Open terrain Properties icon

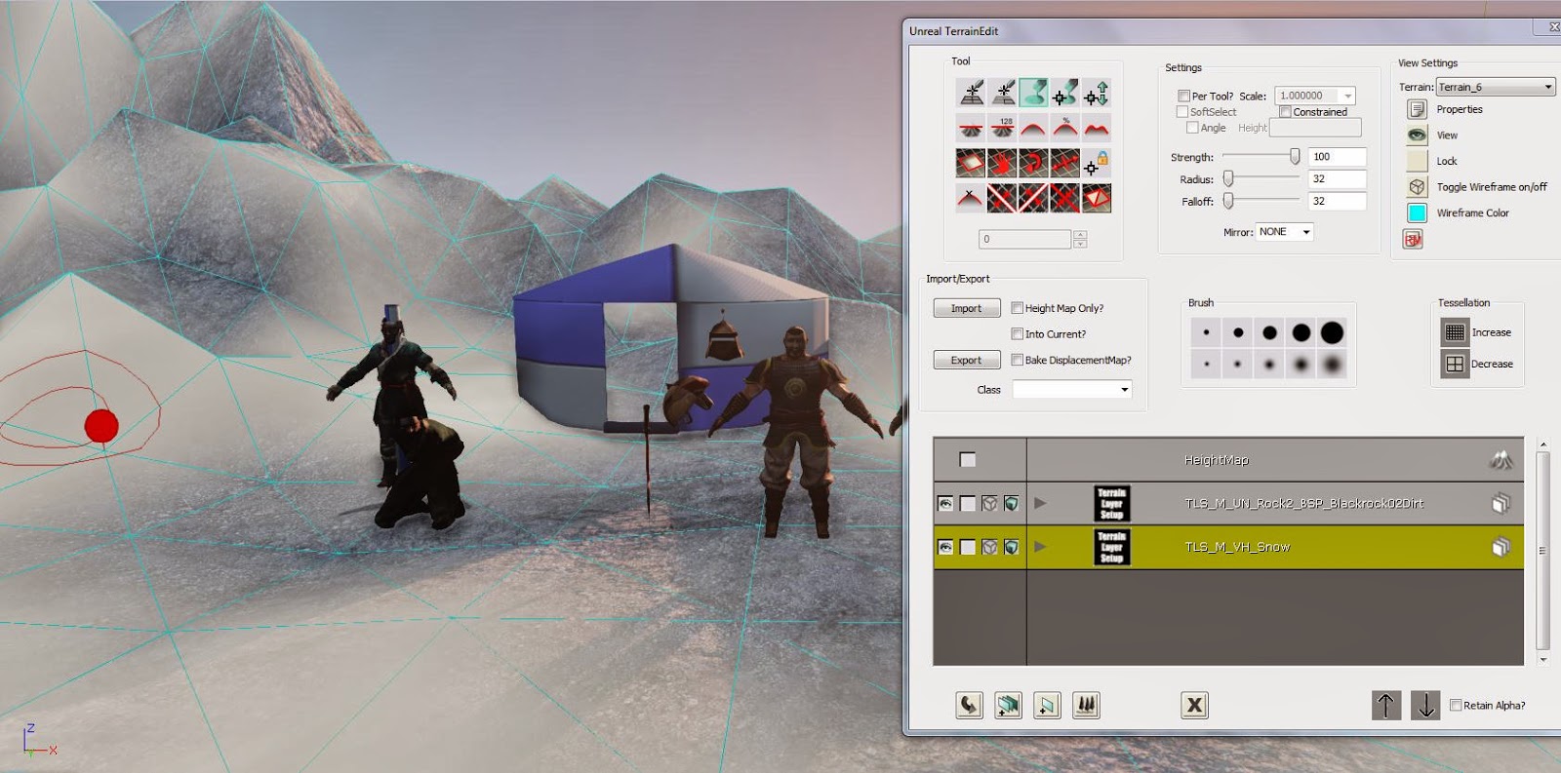click(1417, 109)
